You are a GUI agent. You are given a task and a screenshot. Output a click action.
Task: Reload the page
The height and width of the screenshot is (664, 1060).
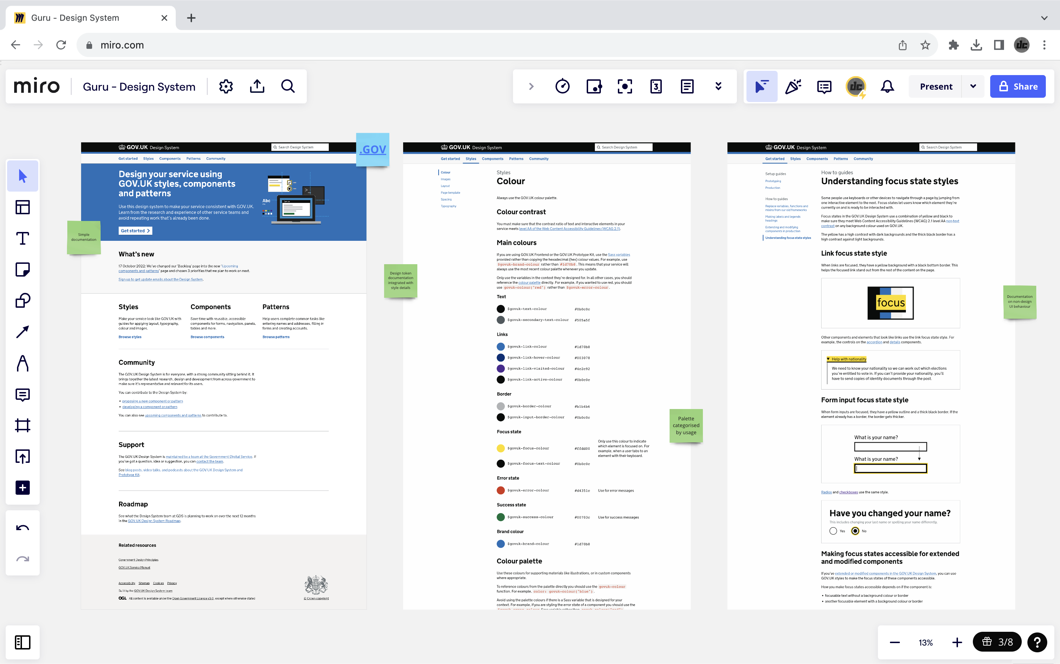point(61,45)
